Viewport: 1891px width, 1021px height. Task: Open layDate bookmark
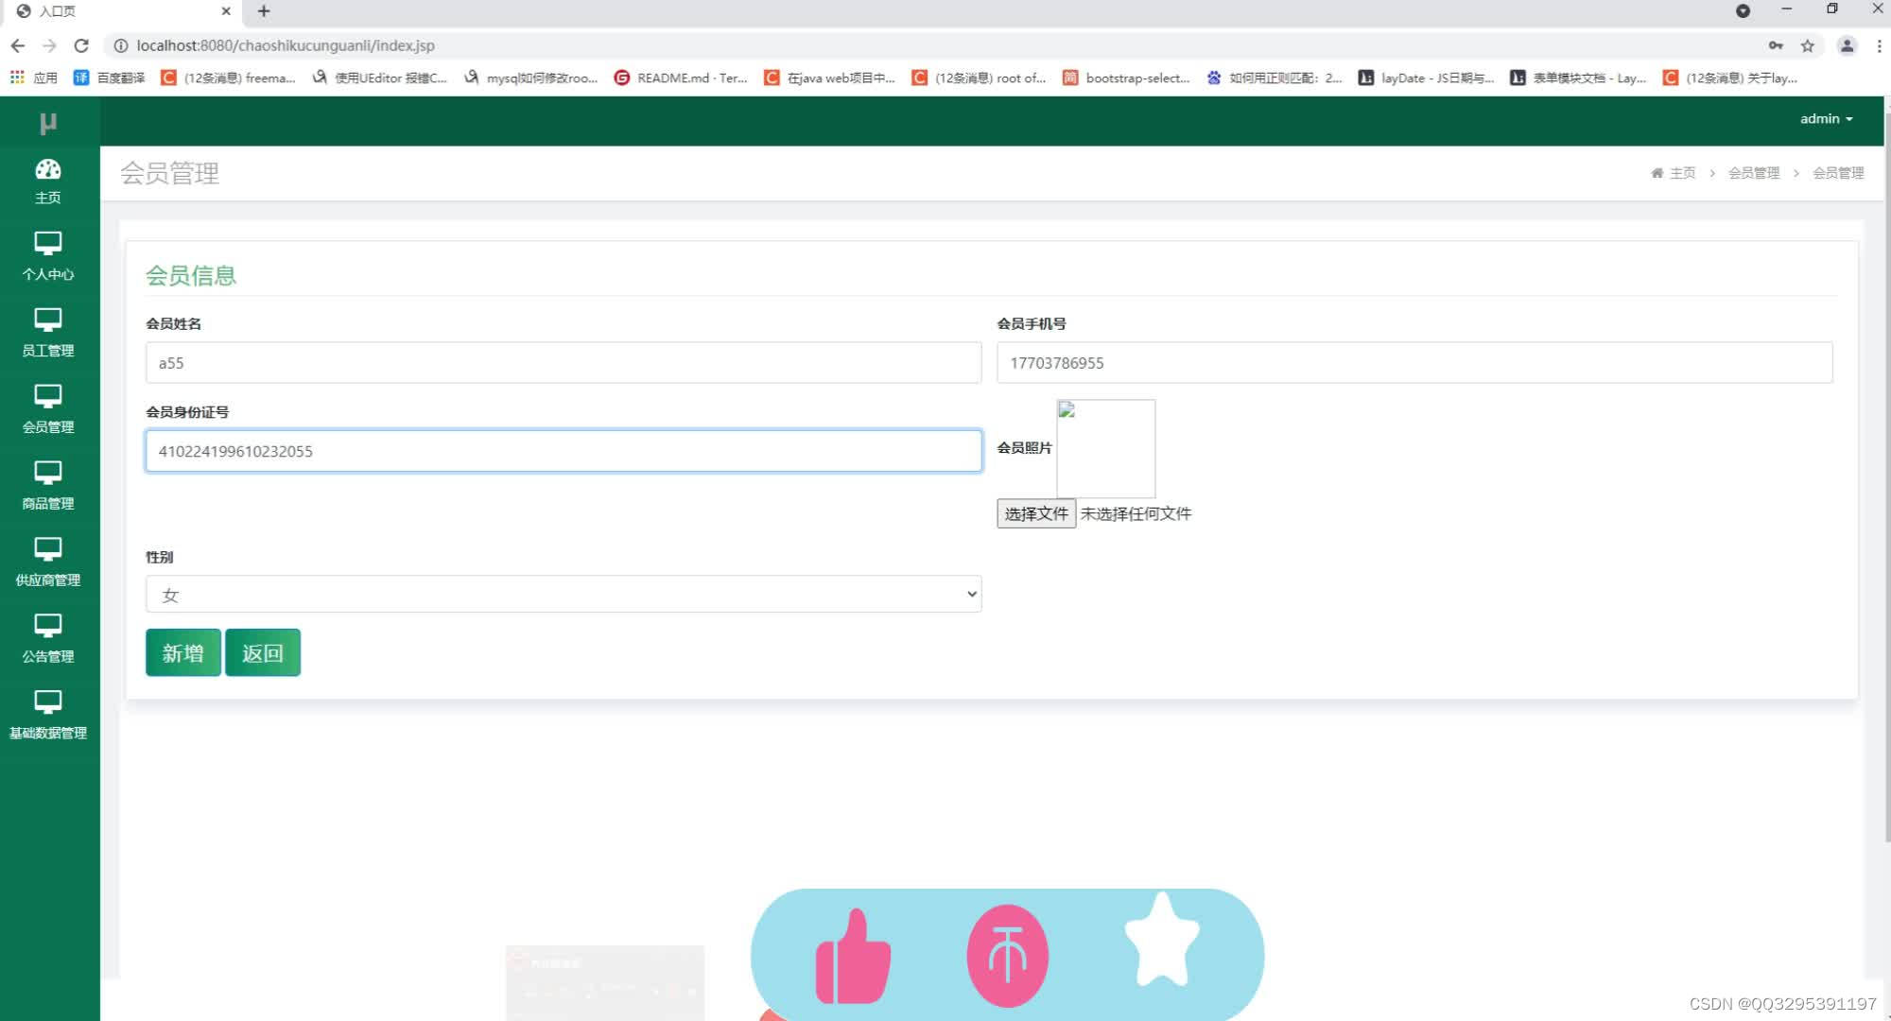1426,78
